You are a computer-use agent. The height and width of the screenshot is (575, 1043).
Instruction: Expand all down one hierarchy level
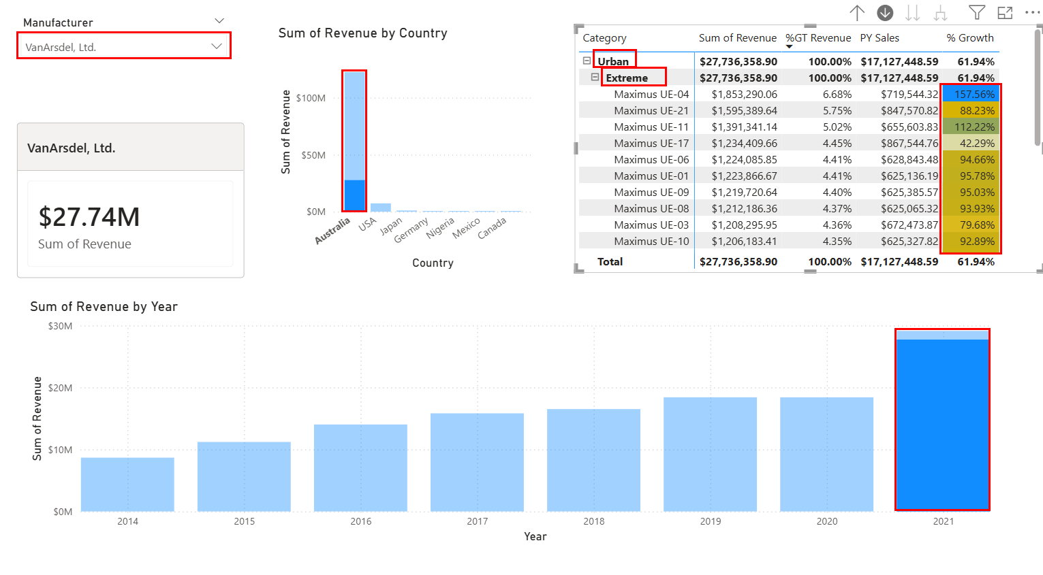point(941,13)
